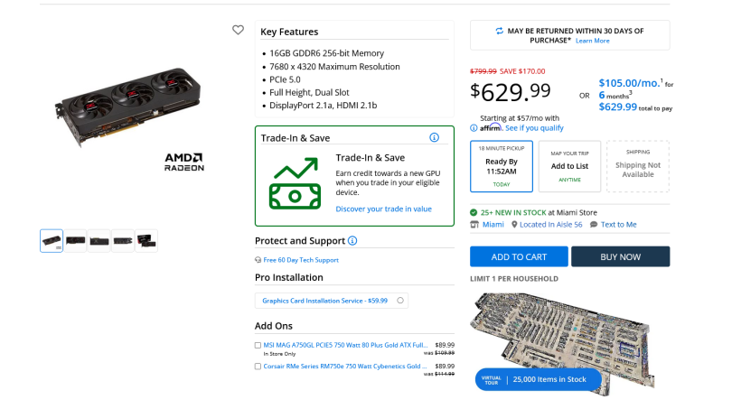The width and height of the screenshot is (732, 418).
Task: Open Protect and Support info icon
Action: pos(352,241)
